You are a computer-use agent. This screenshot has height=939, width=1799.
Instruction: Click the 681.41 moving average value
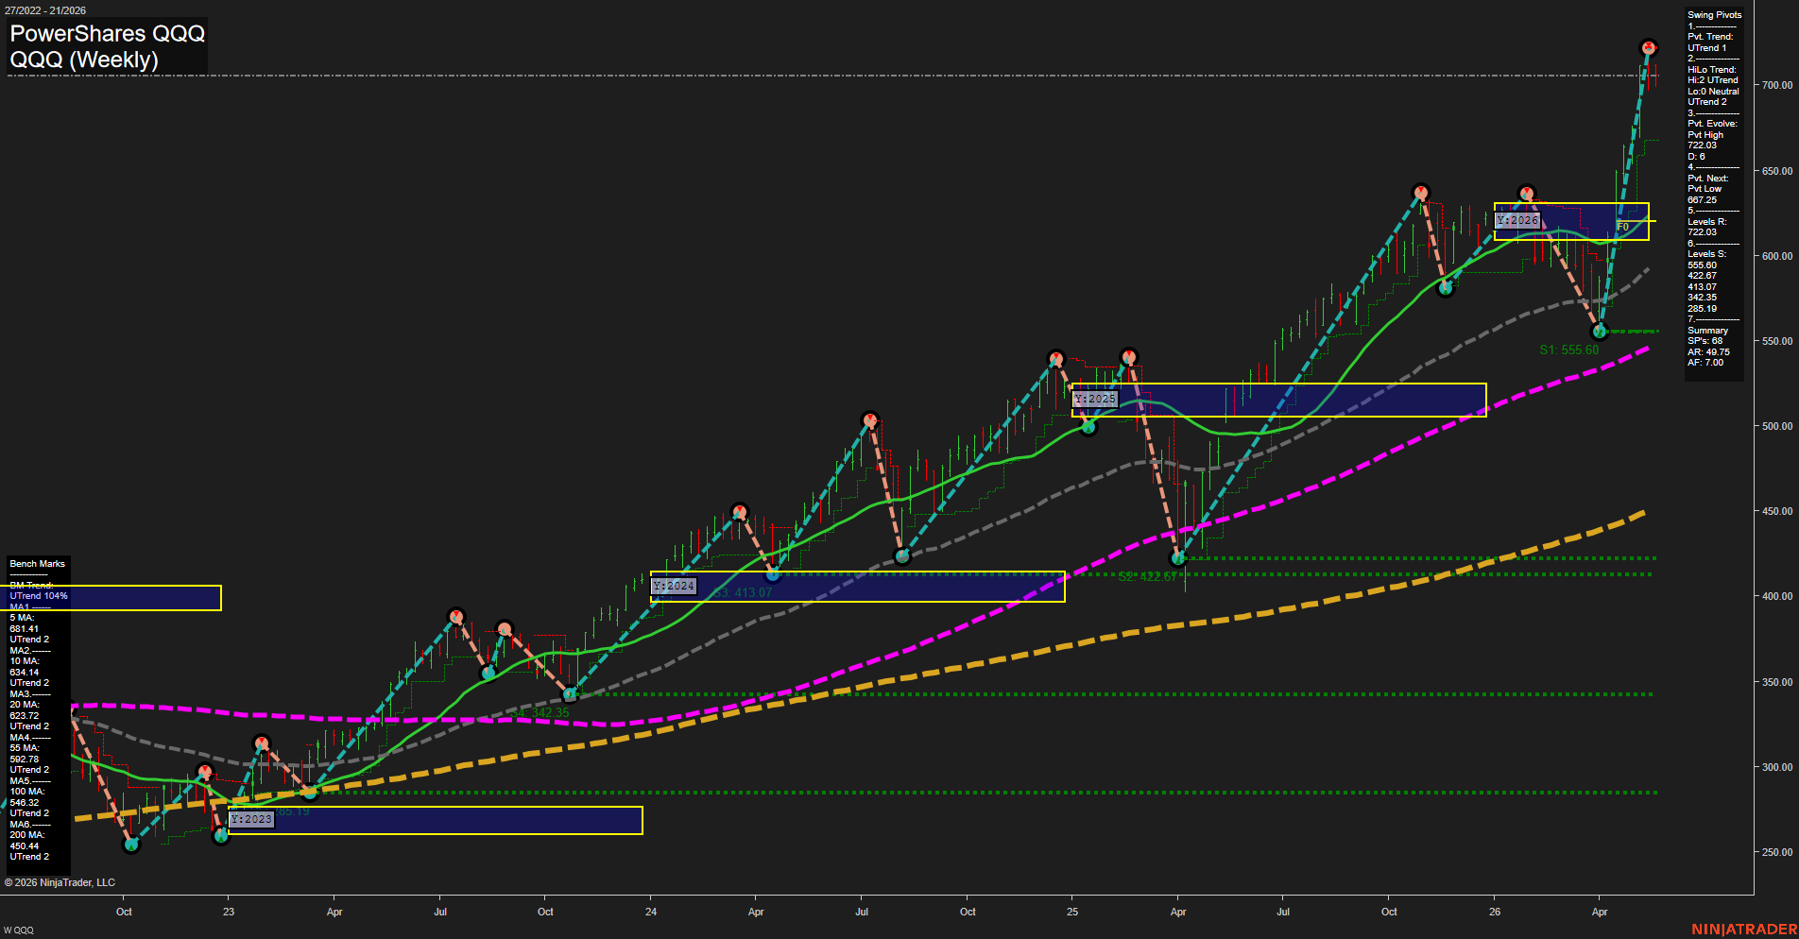[25, 629]
